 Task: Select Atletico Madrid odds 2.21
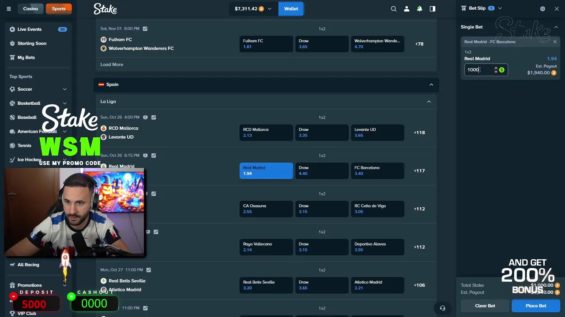click(377, 285)
